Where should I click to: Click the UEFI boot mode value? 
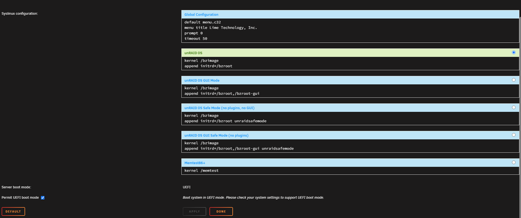(187, 187)
